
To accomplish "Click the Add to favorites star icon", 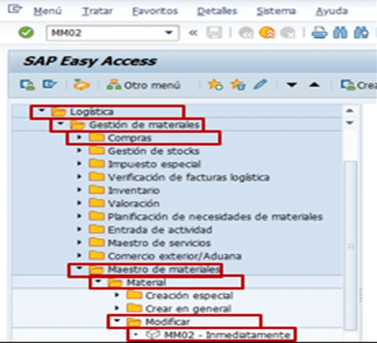I will tap(215, 85).
